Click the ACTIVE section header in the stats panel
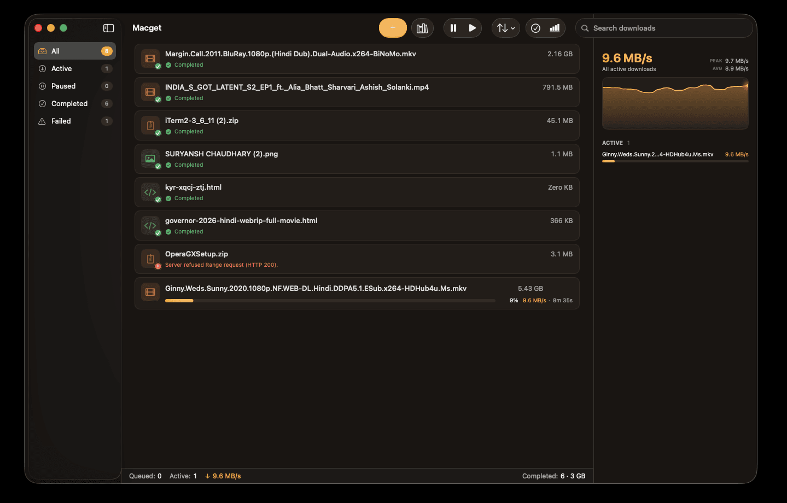Screen dimensions: 787x503 pyautogui.click(x=613, y=143)
